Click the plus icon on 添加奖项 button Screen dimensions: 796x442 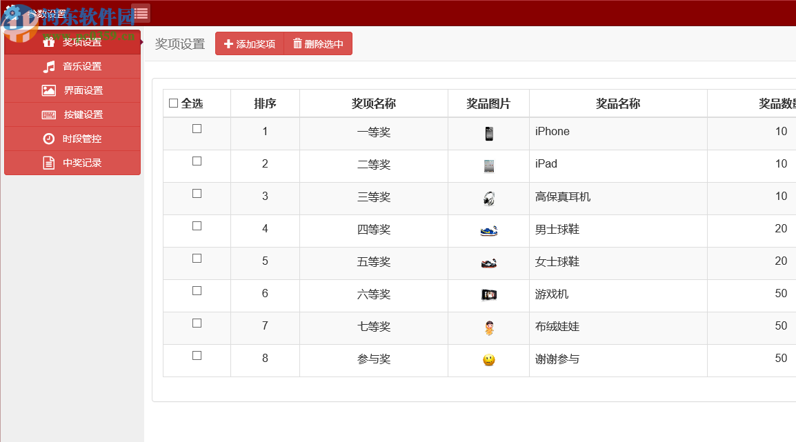(x=228, y=43)
